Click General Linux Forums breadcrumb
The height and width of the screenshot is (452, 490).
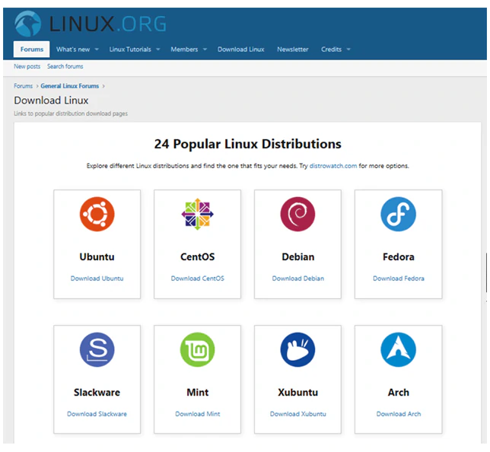(x=70, y=86)
